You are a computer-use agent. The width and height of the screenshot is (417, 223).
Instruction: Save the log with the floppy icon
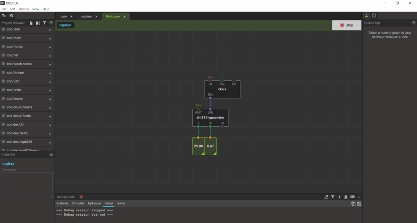click(x=359, y=204)
